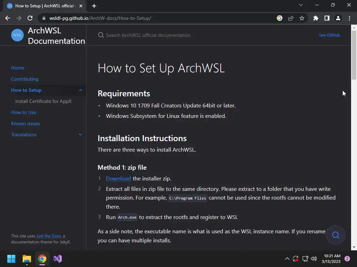Show hidden system tray icons
Viewport: 357px width, 267px height.
[287, 259]
